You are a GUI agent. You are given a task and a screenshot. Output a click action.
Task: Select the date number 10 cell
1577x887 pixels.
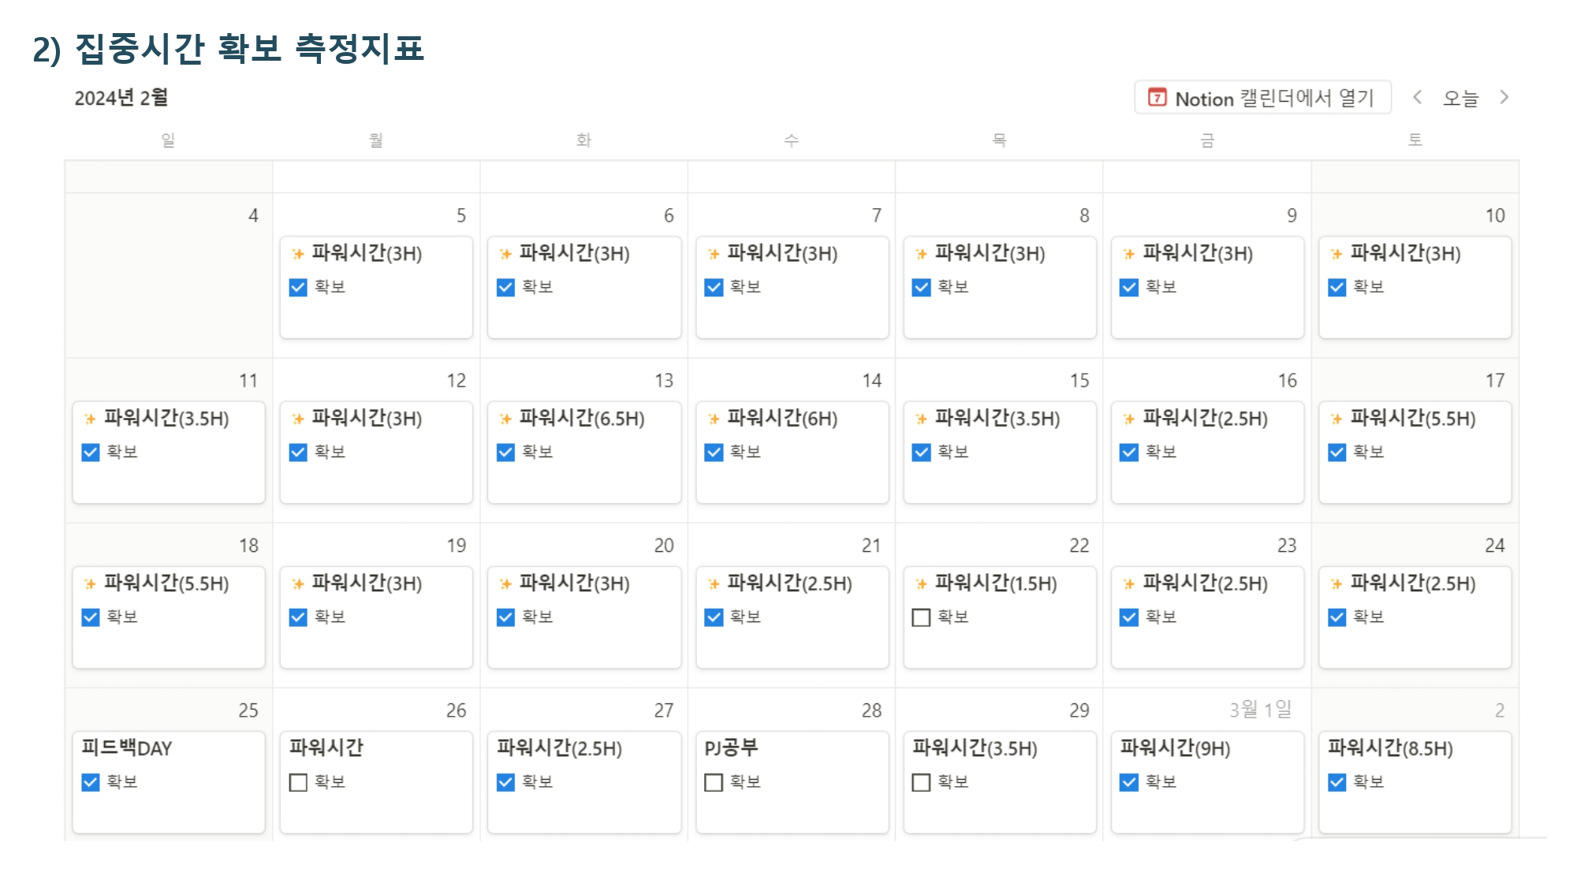tap(1495, 216)
